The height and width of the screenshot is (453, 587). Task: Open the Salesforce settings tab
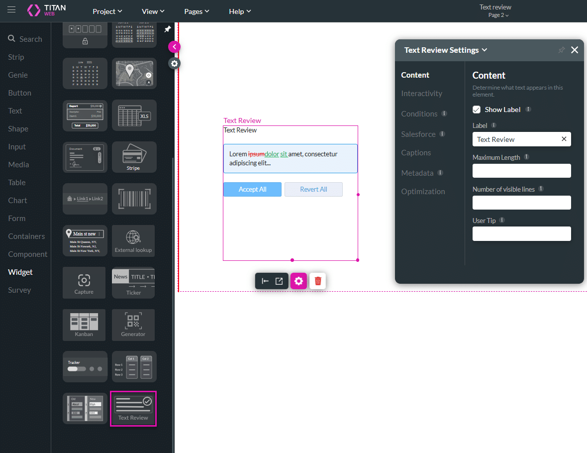click(418, 134)
